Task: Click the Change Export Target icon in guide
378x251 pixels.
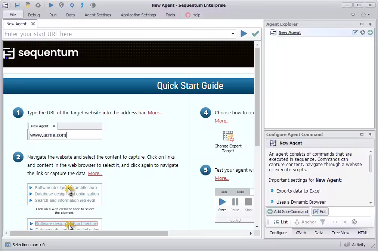Action: click(x=228, y=136)
